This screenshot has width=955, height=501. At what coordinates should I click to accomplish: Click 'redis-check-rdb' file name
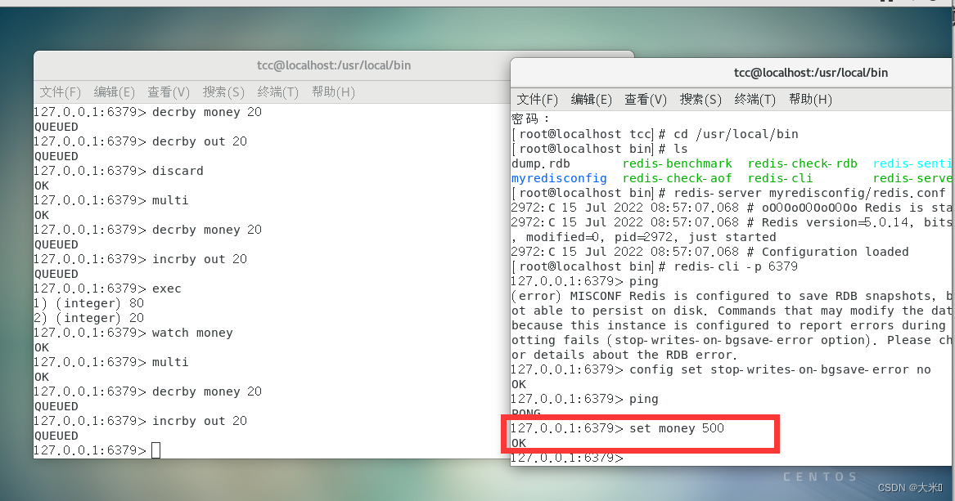click(x=803, y=163)
